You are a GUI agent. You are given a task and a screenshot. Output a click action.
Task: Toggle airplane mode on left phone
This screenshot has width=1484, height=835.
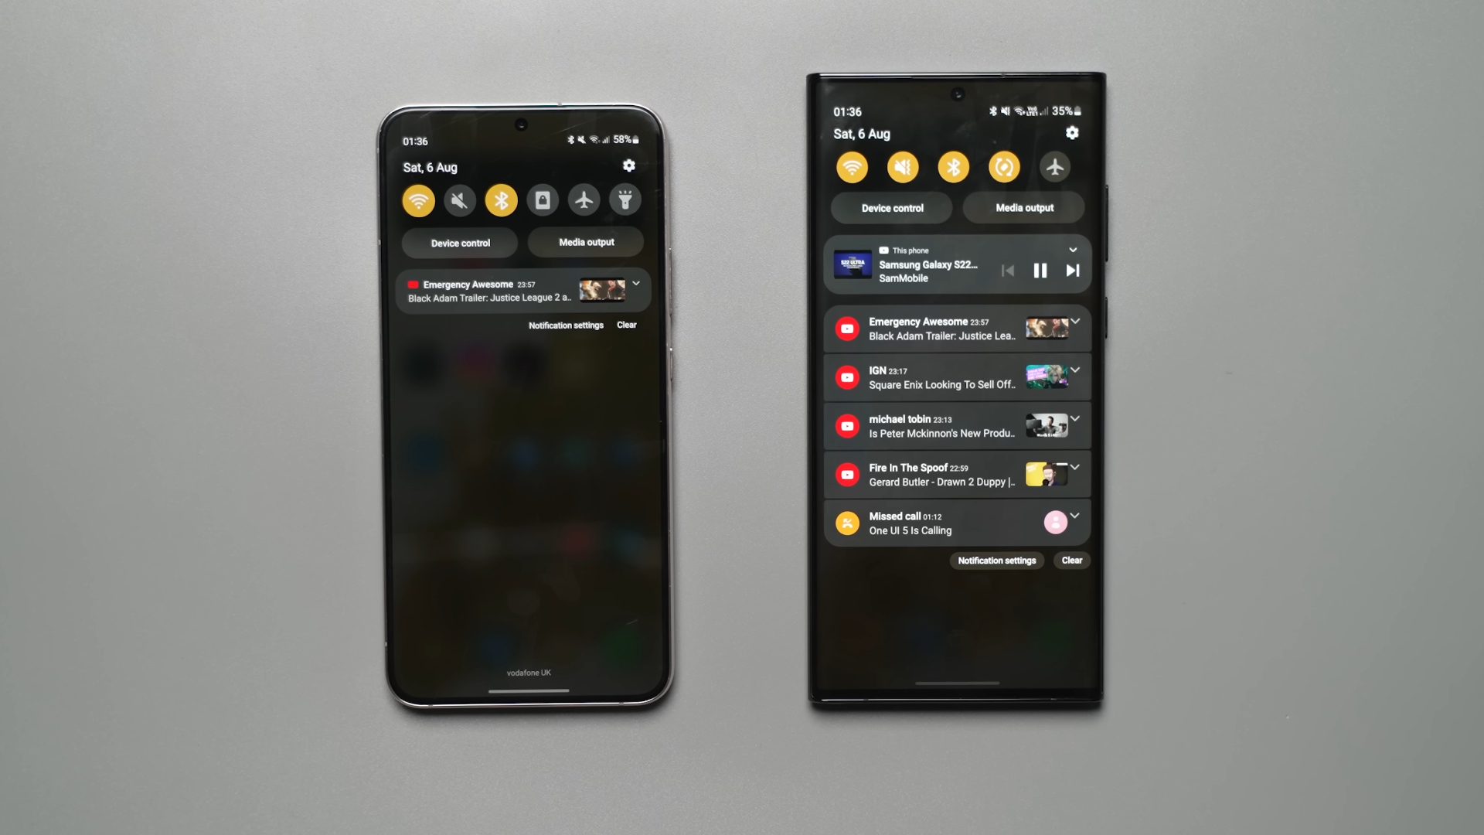[x=583, y=199]
